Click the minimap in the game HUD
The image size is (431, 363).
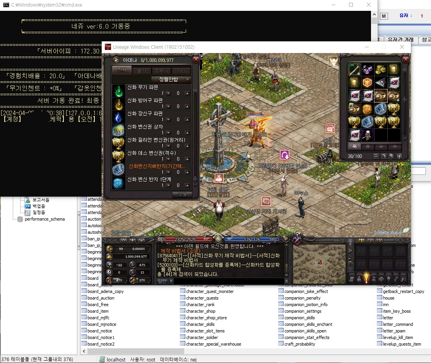(319, 264)
